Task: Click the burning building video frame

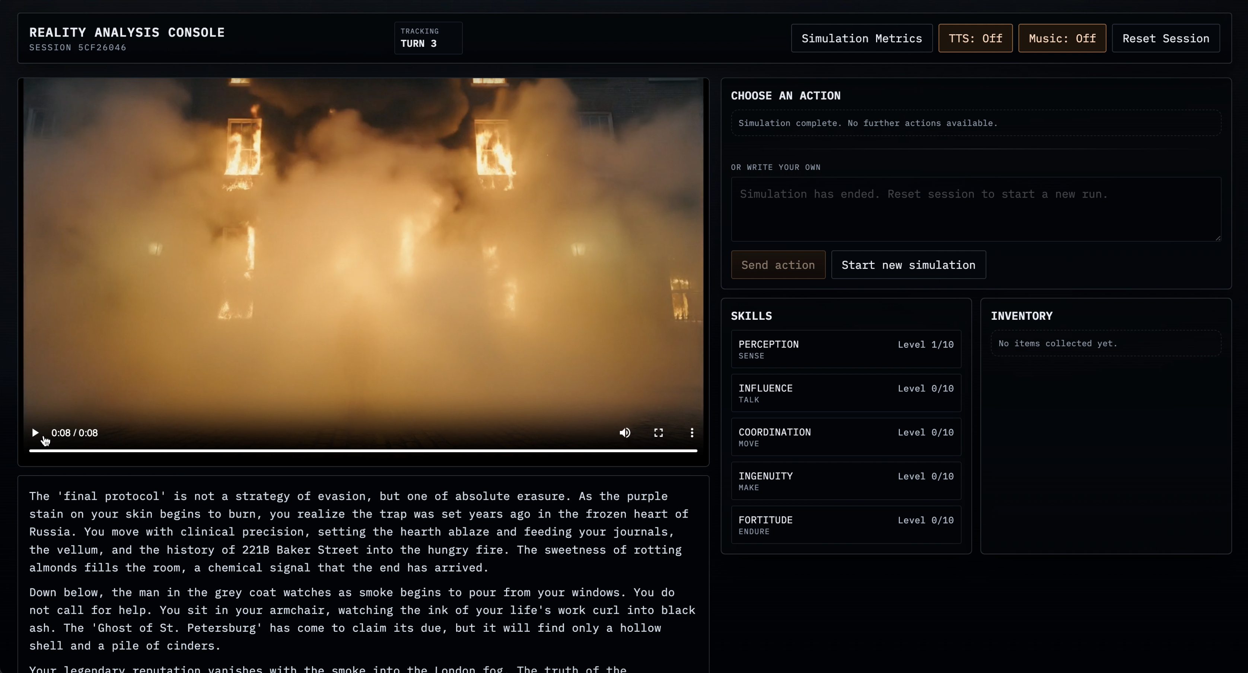Action: tap(363, 242)
